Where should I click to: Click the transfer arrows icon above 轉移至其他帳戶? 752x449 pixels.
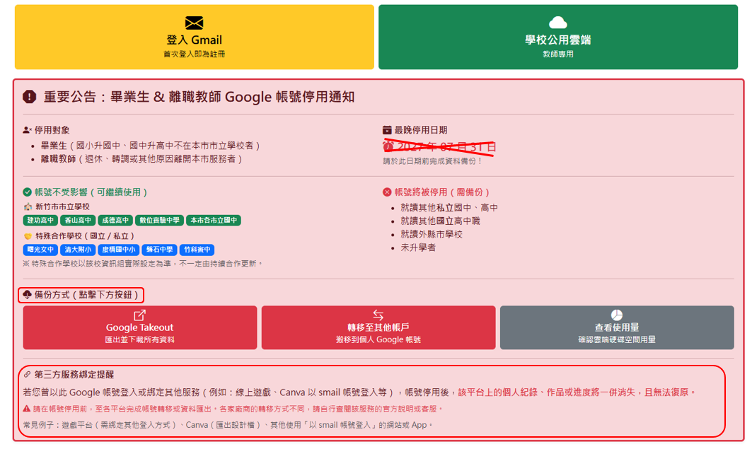pyautogui.click(x=378, y=315)
